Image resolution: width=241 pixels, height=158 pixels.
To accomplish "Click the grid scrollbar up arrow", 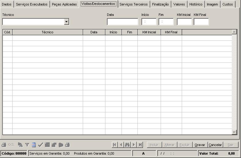I will 234,32.
